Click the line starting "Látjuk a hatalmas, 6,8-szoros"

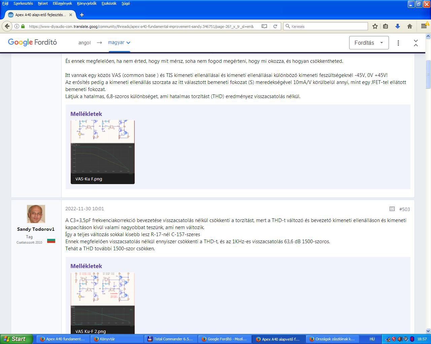[x=183, y=96]
